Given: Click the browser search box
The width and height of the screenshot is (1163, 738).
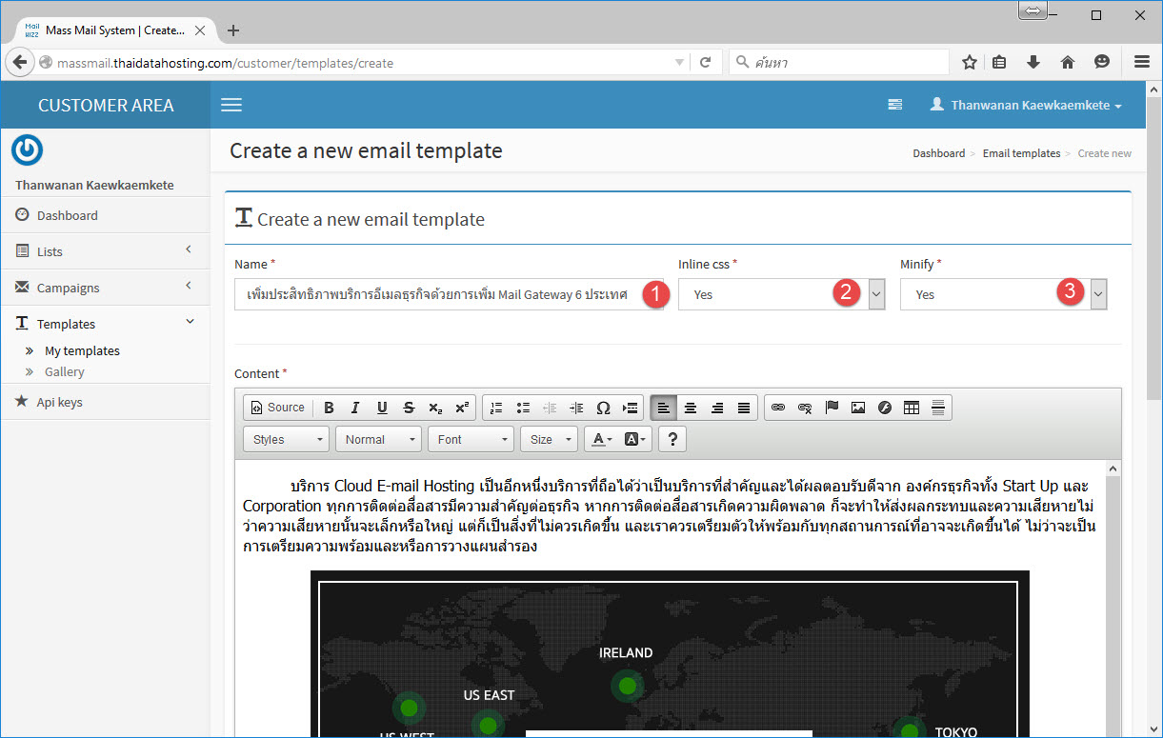Looking at the screenshot, I should 839,63.
